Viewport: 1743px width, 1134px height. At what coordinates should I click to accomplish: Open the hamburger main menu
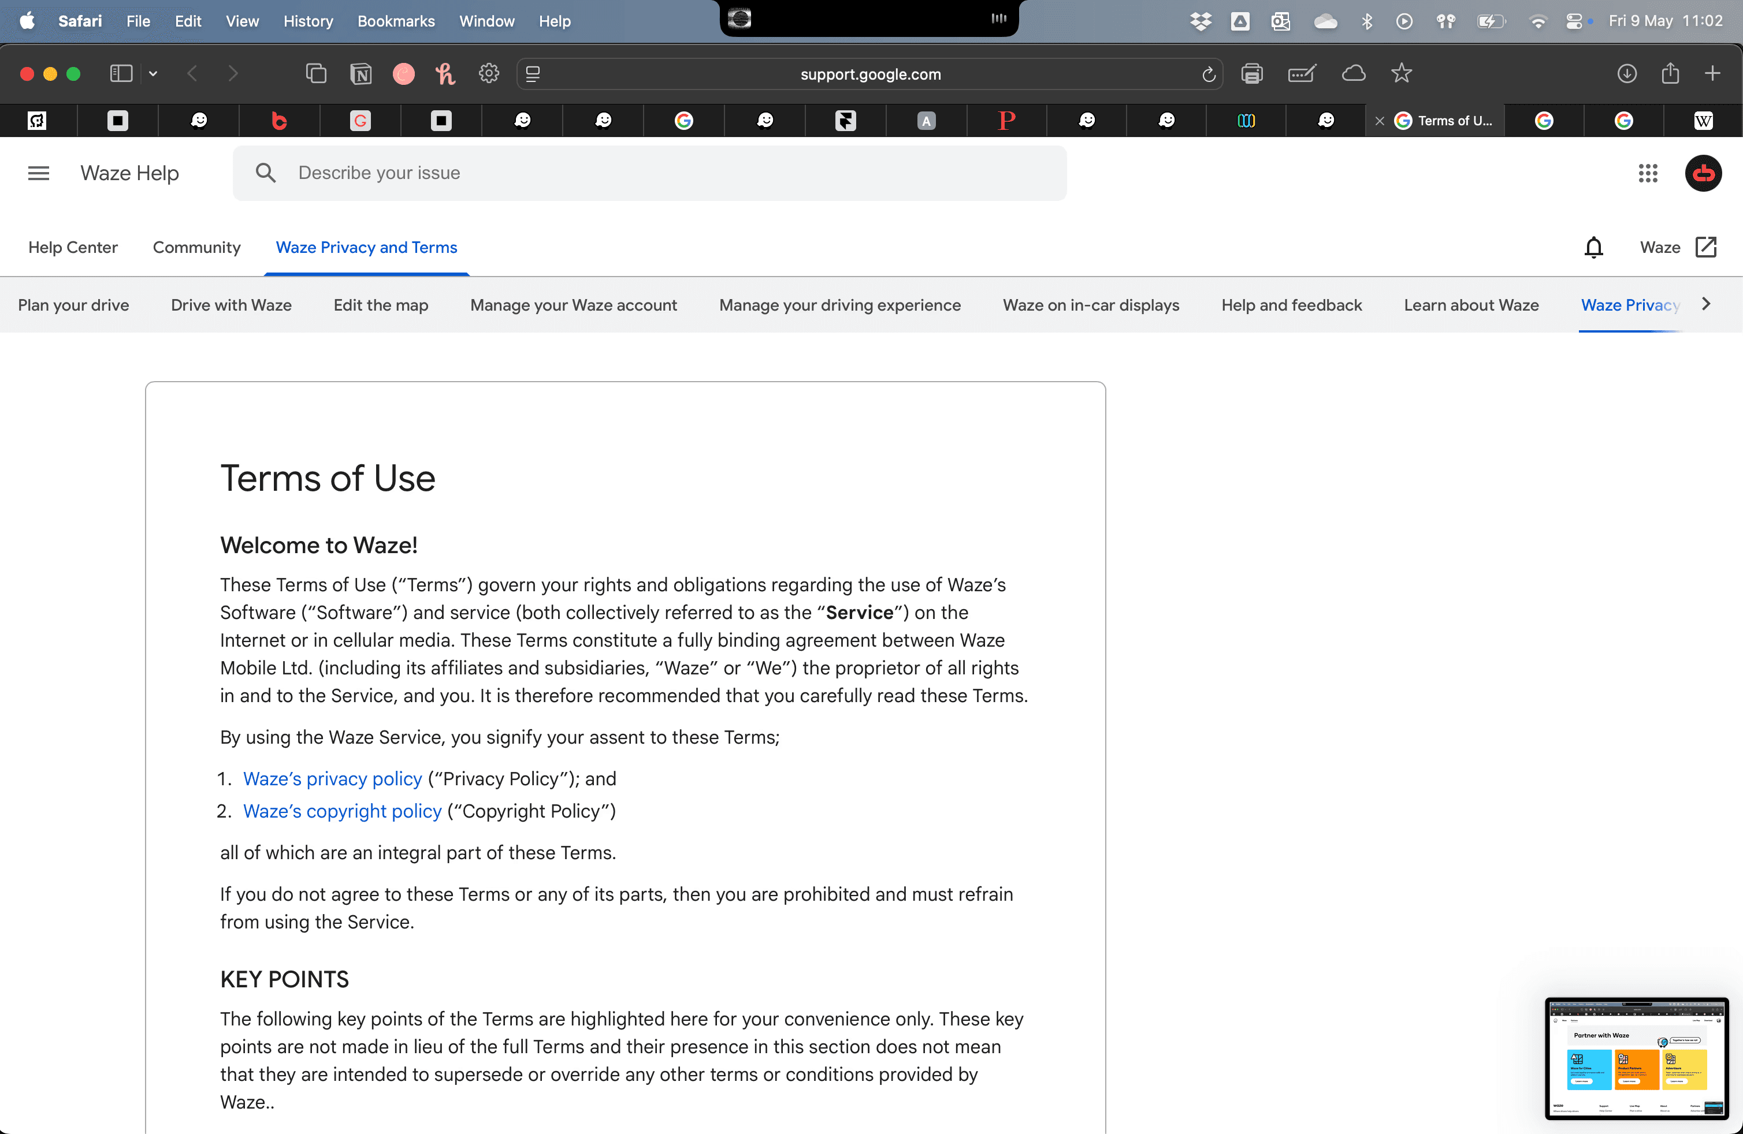38,173
